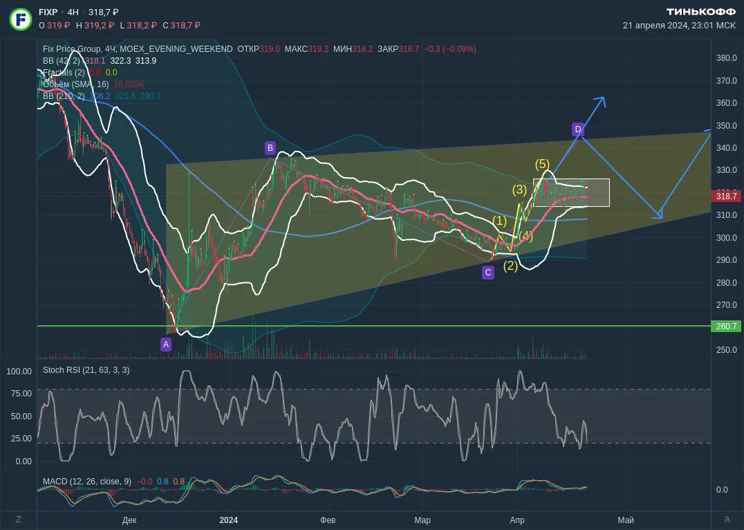Click the Фев label on time axis

[x=328, y=520]
